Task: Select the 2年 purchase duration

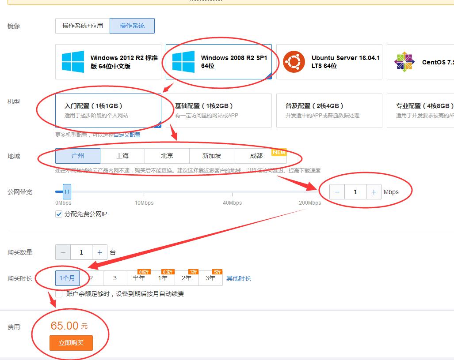Action: (187, 278)
